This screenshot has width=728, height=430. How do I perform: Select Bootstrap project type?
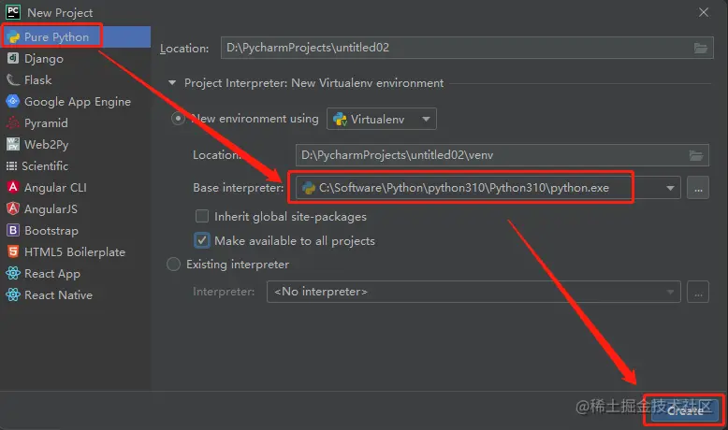coord(76,230)
